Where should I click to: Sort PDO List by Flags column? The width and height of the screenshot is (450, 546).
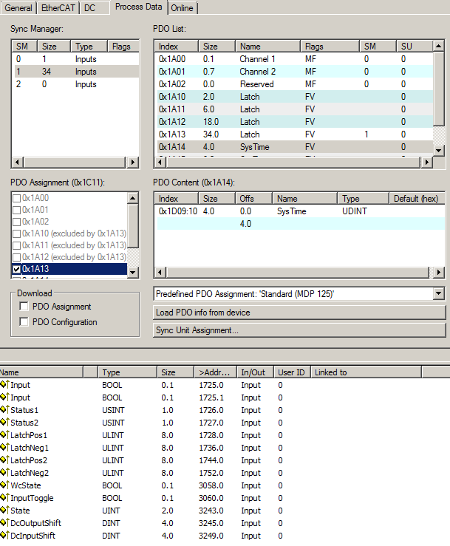(330, 47)
